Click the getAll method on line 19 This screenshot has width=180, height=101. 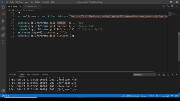coord(54,29)
